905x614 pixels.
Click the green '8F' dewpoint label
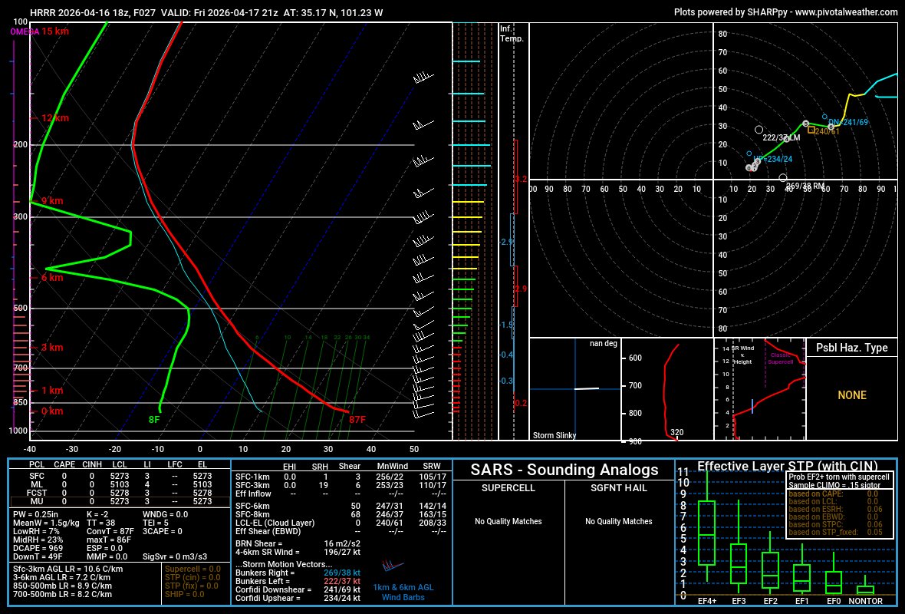pyautogui.click(x=154, y=419)
